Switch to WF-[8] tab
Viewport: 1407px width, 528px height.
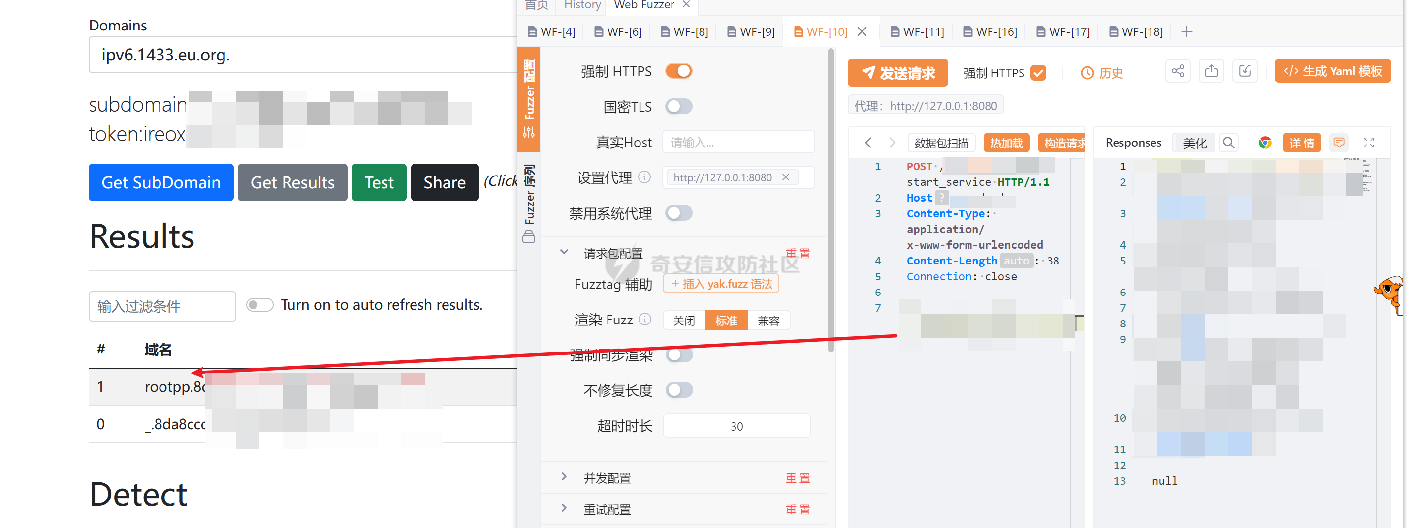pos(684,31)
